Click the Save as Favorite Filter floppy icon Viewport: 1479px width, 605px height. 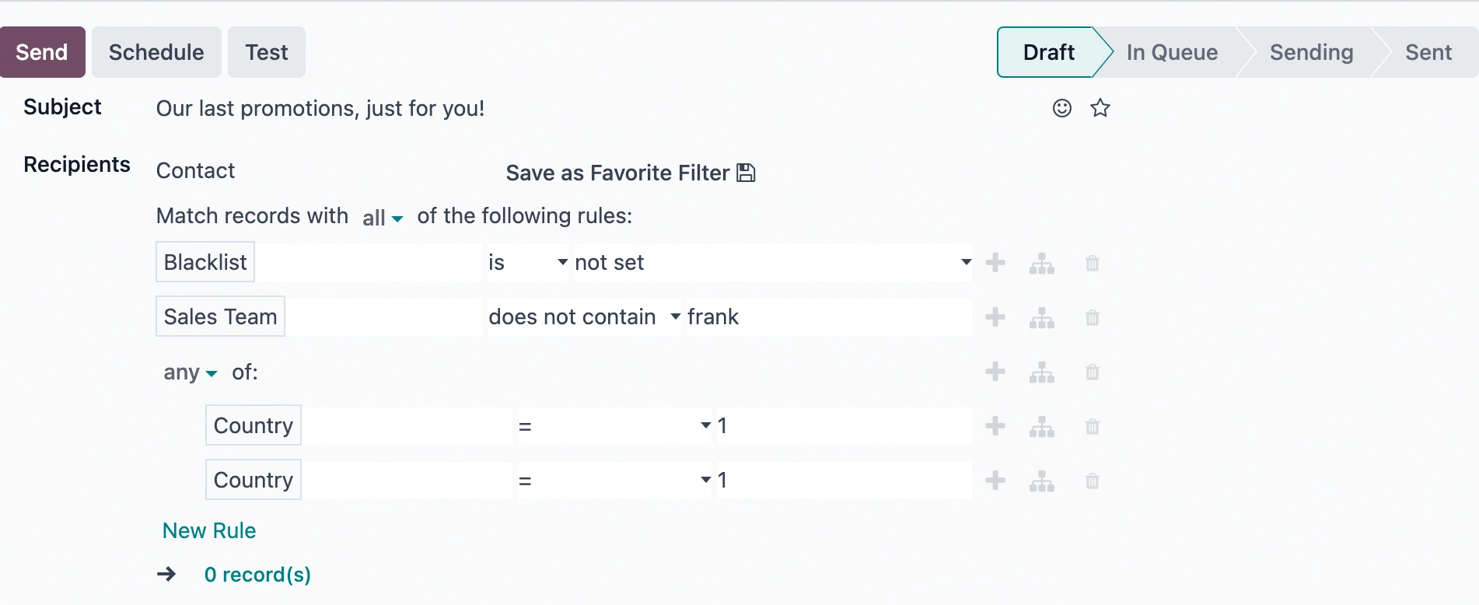746,173
